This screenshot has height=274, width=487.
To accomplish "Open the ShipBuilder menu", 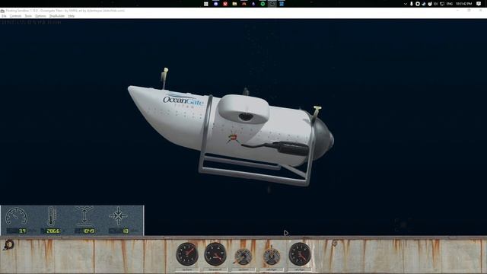I will [x=57, y=16].
